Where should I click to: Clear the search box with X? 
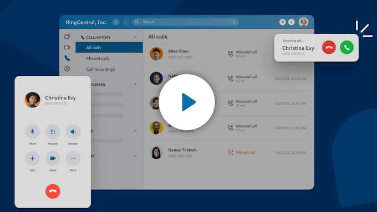point(234,22)
